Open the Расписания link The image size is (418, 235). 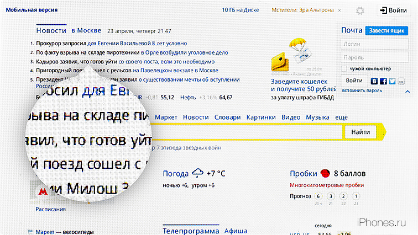pos(51,210)
